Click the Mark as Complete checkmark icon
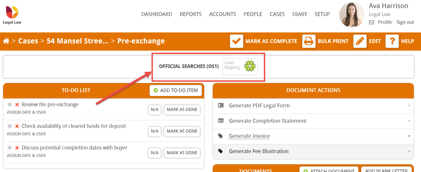 click(x=236, y=41)
